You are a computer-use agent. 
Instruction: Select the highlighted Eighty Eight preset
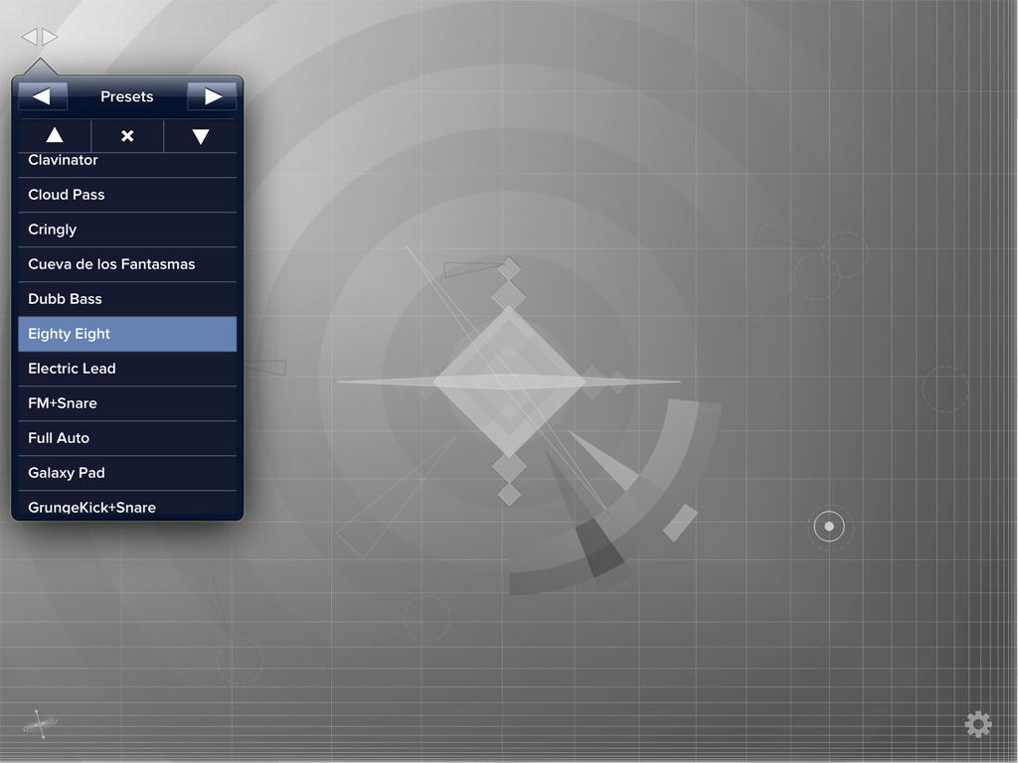[x=127, y=334]
